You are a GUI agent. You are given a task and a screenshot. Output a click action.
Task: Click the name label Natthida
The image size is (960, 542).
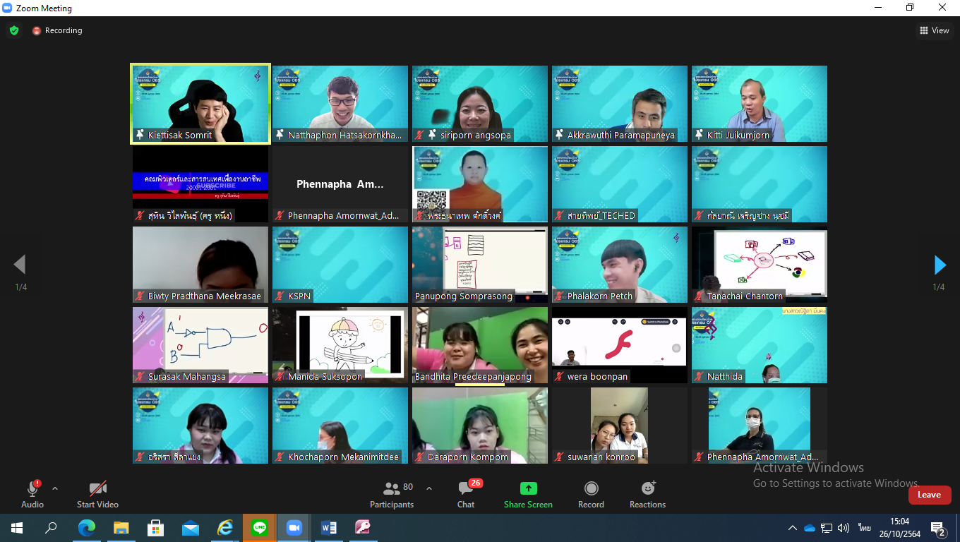pos(725,377)
